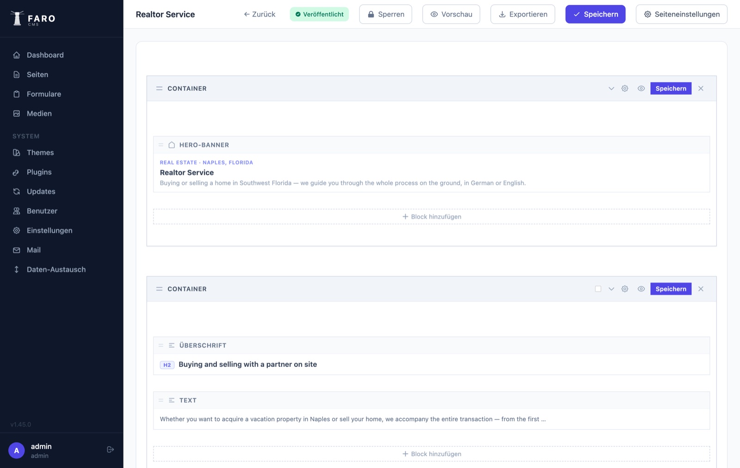Screen dimensions: 740x468
Task: Lock the page with Sperren
Action: point(386,14)
